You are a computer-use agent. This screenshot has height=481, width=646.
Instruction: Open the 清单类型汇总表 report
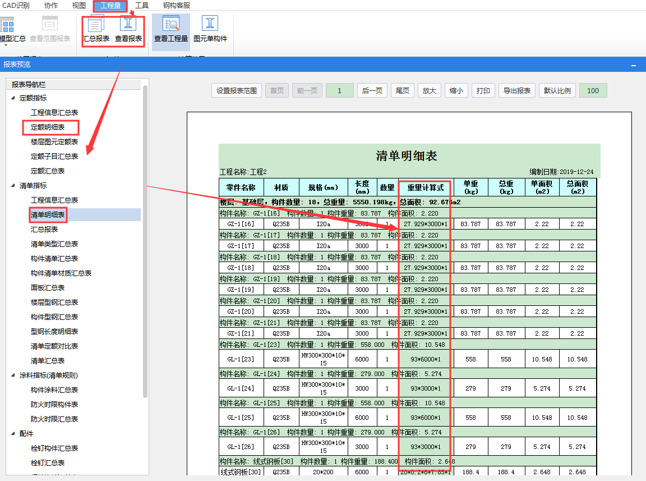(x=54, y=244)
